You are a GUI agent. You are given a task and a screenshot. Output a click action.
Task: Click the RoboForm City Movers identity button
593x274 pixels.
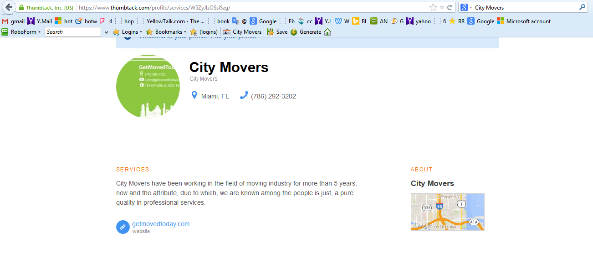point(242,32)
